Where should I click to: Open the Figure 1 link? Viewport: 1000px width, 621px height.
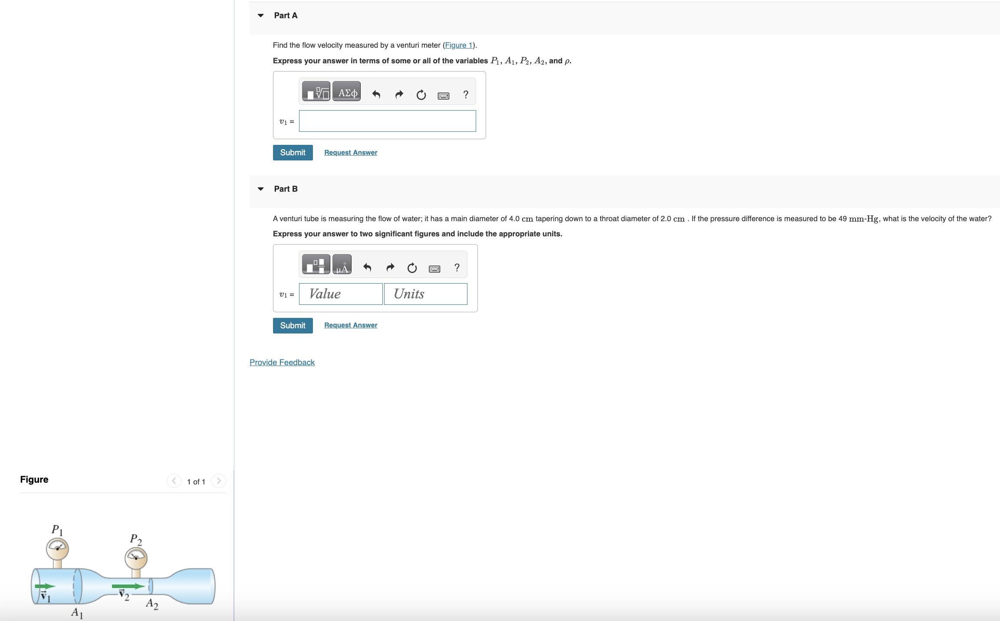click(x=458, y=45)
